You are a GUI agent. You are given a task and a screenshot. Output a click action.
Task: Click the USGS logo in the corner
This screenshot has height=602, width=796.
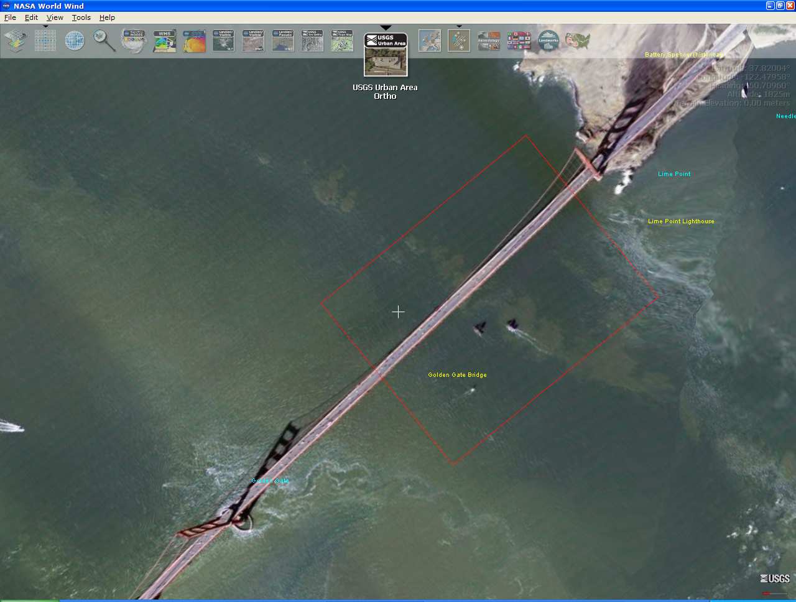point(775,578)
